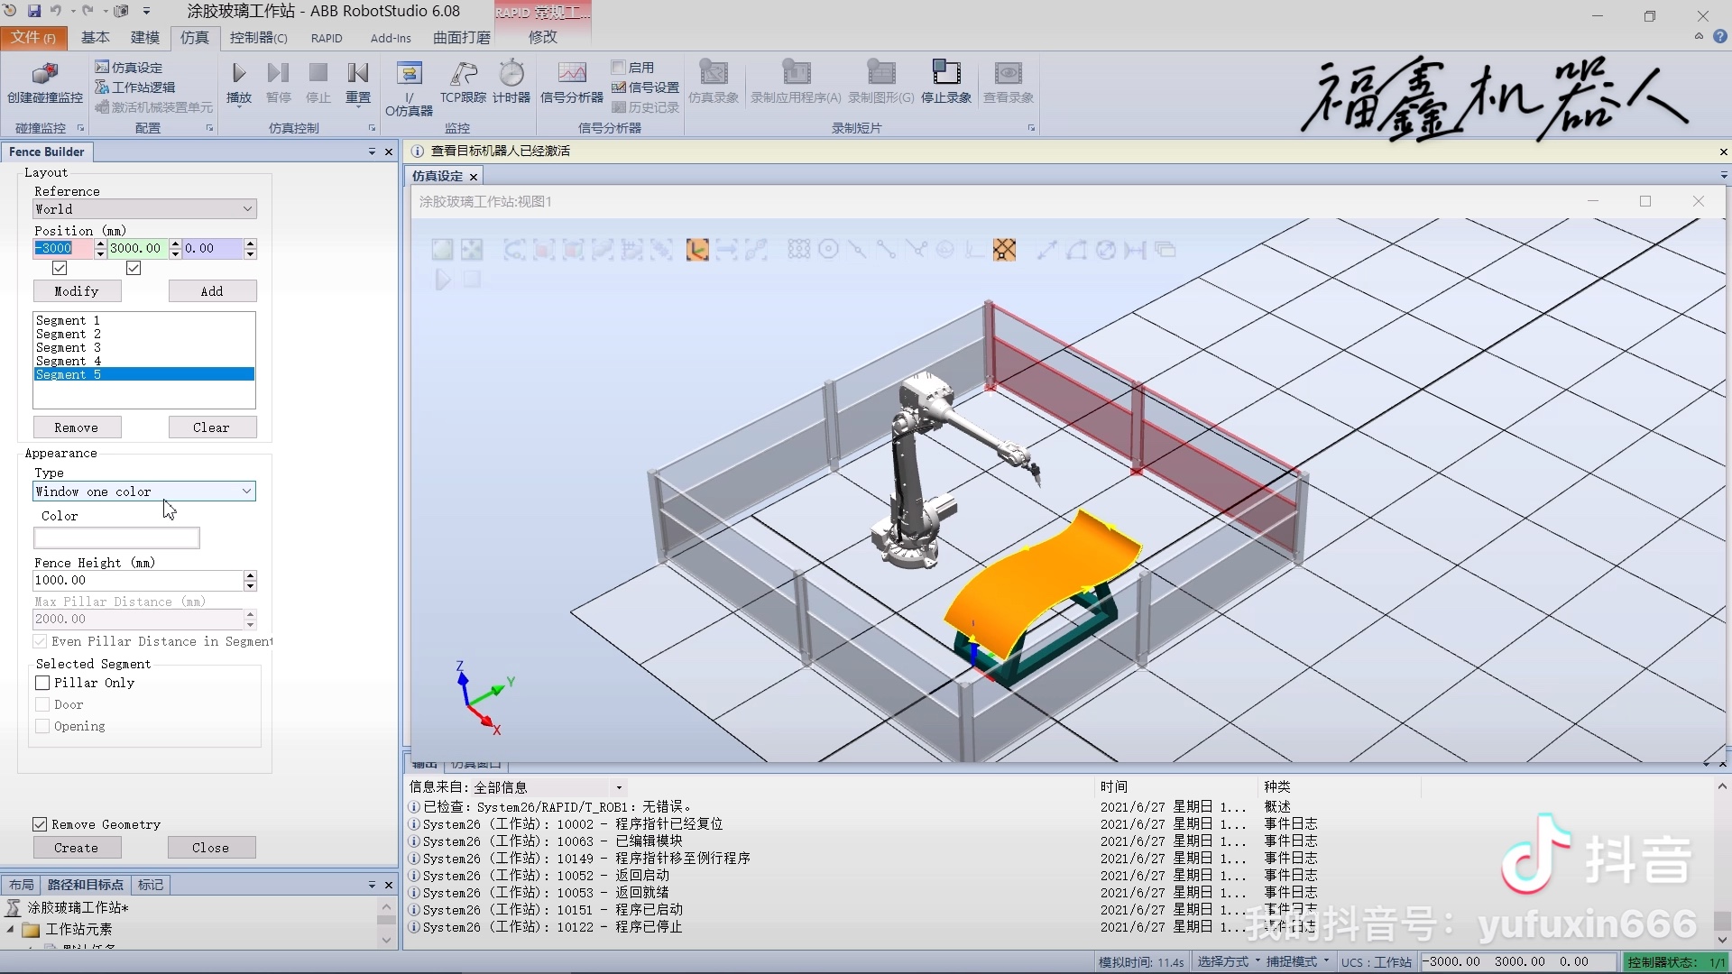The height and width of the screenshot is (974, 1732).
Task: Check the Pillar Only option
Action: [42, 683]
